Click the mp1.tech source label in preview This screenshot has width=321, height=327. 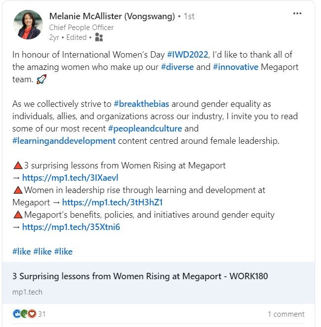tap(28, 292)
